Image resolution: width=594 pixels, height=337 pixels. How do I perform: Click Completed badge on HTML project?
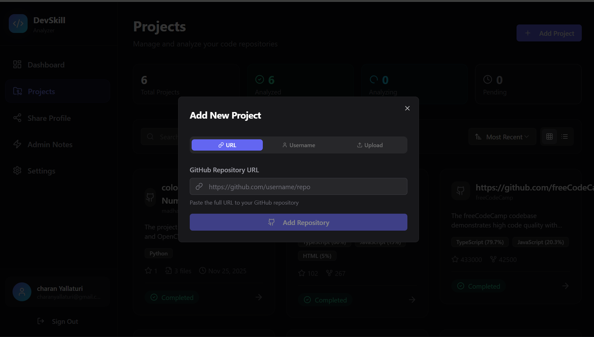(x=325, y=300)
